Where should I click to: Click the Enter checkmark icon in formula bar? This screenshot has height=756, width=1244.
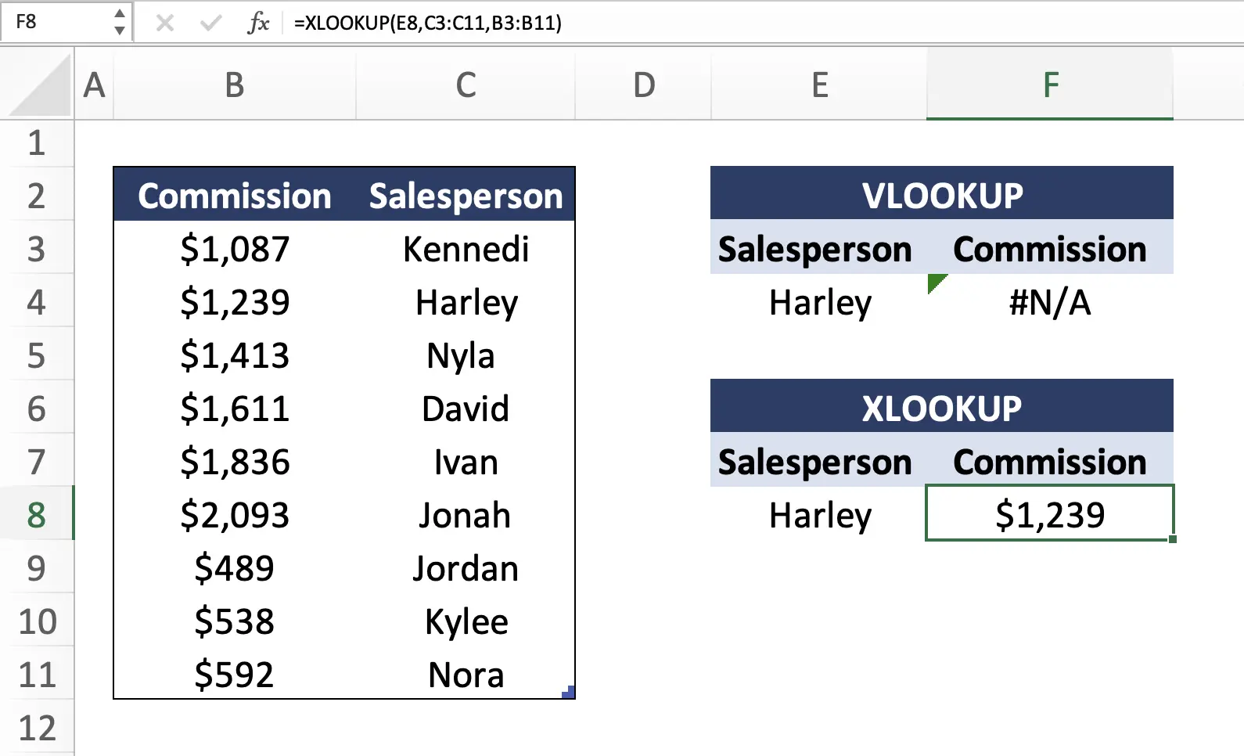210,23
